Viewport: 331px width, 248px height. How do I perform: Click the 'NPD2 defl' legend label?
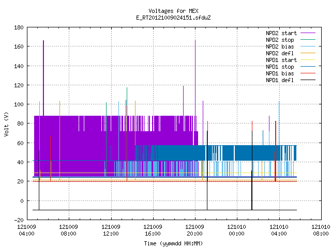coord(280,53)
